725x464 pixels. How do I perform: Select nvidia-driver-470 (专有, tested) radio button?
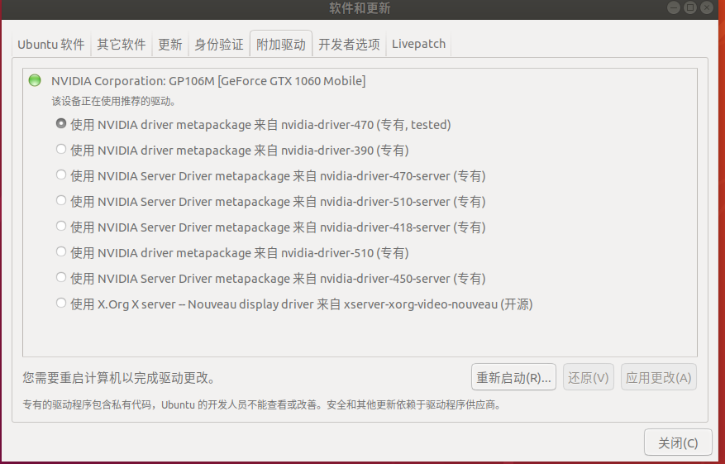point(61,124)
